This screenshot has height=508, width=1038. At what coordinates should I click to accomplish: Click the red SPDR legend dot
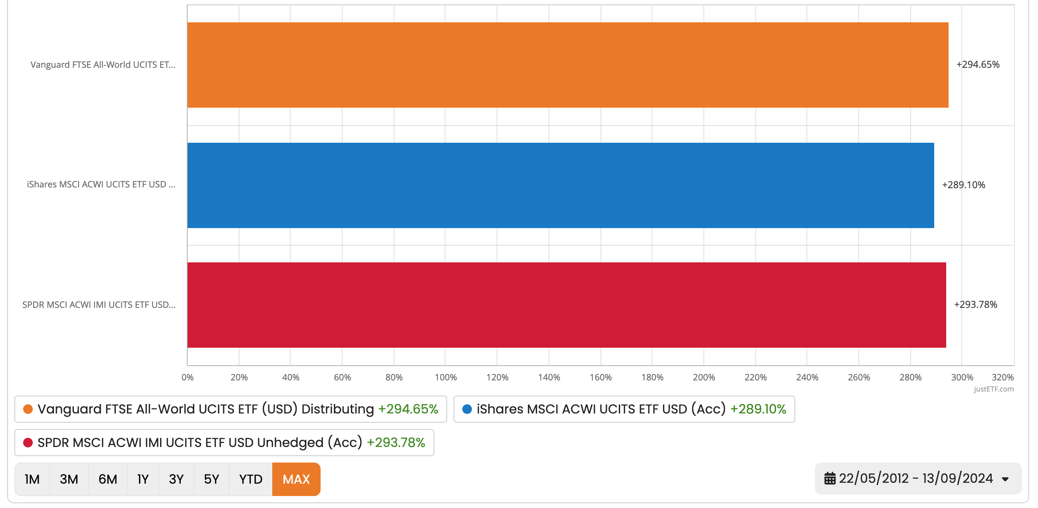coord(28,442)
